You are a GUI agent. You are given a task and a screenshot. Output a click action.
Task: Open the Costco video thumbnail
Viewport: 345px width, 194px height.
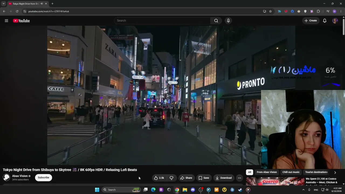click(x=275, y=181)
